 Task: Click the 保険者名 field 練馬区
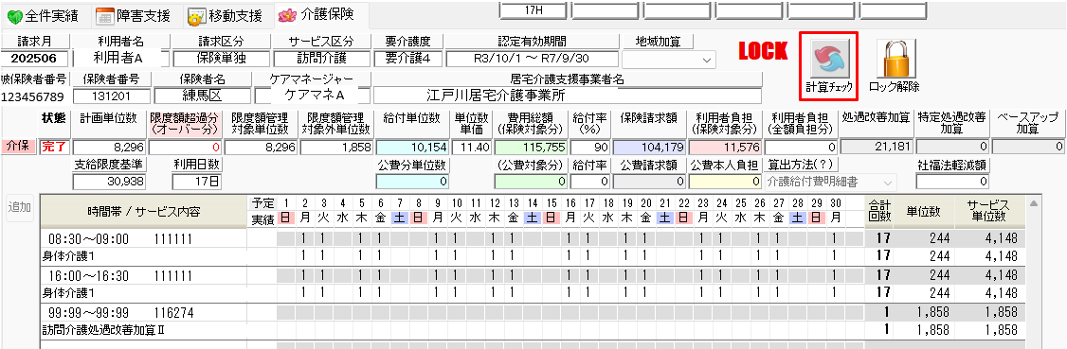(x=202, y=96)
